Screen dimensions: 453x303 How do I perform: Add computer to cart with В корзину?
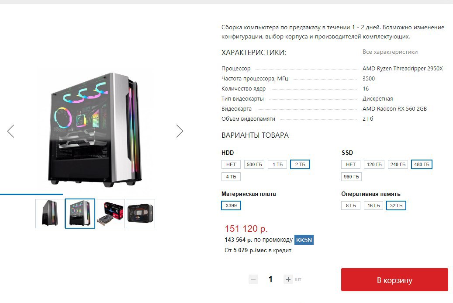click(394, 279)
